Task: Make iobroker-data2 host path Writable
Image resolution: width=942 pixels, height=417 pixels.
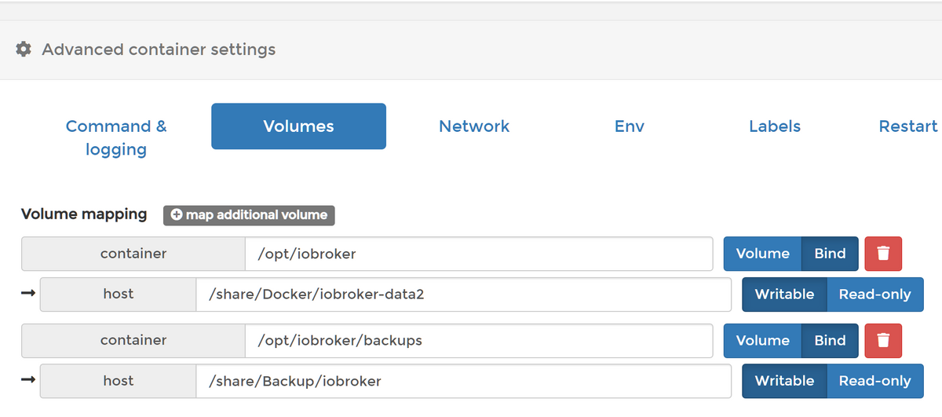Action: 784,294
